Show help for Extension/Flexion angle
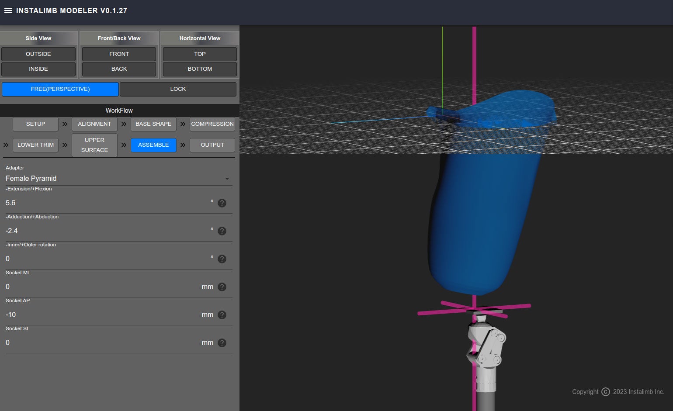This screenshot has width=673, height=411. pos(222,203)
